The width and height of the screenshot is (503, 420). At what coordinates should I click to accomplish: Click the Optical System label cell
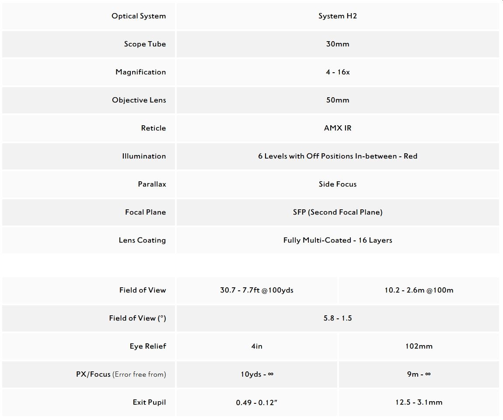click(88, 16)
